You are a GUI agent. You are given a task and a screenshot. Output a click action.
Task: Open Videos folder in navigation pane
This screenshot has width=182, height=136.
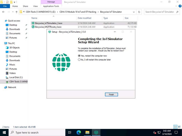[x=12, y=73]
